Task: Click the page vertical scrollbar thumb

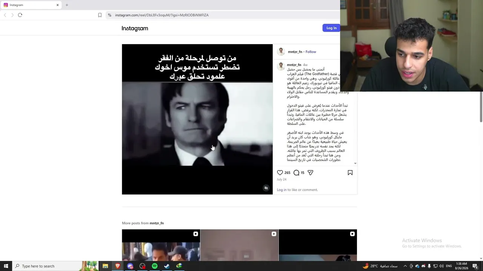Action: tap(481, 107)
